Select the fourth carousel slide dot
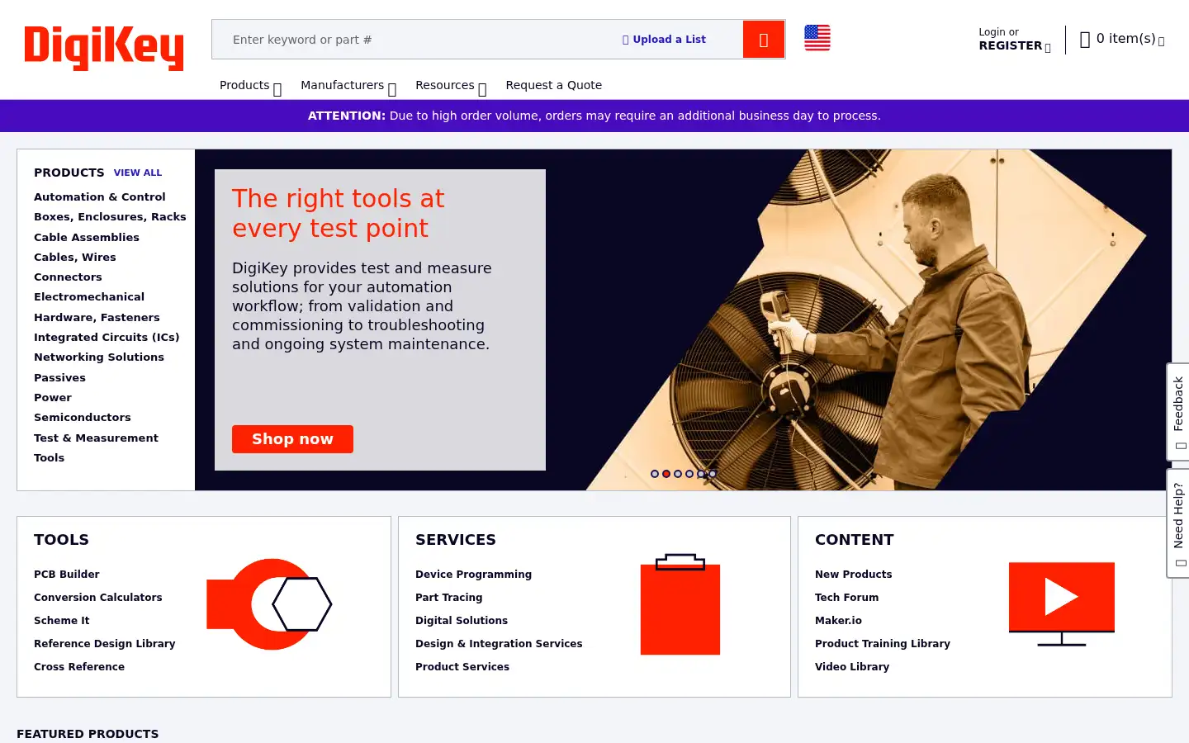1189x743 pixels. coord(689,474)
